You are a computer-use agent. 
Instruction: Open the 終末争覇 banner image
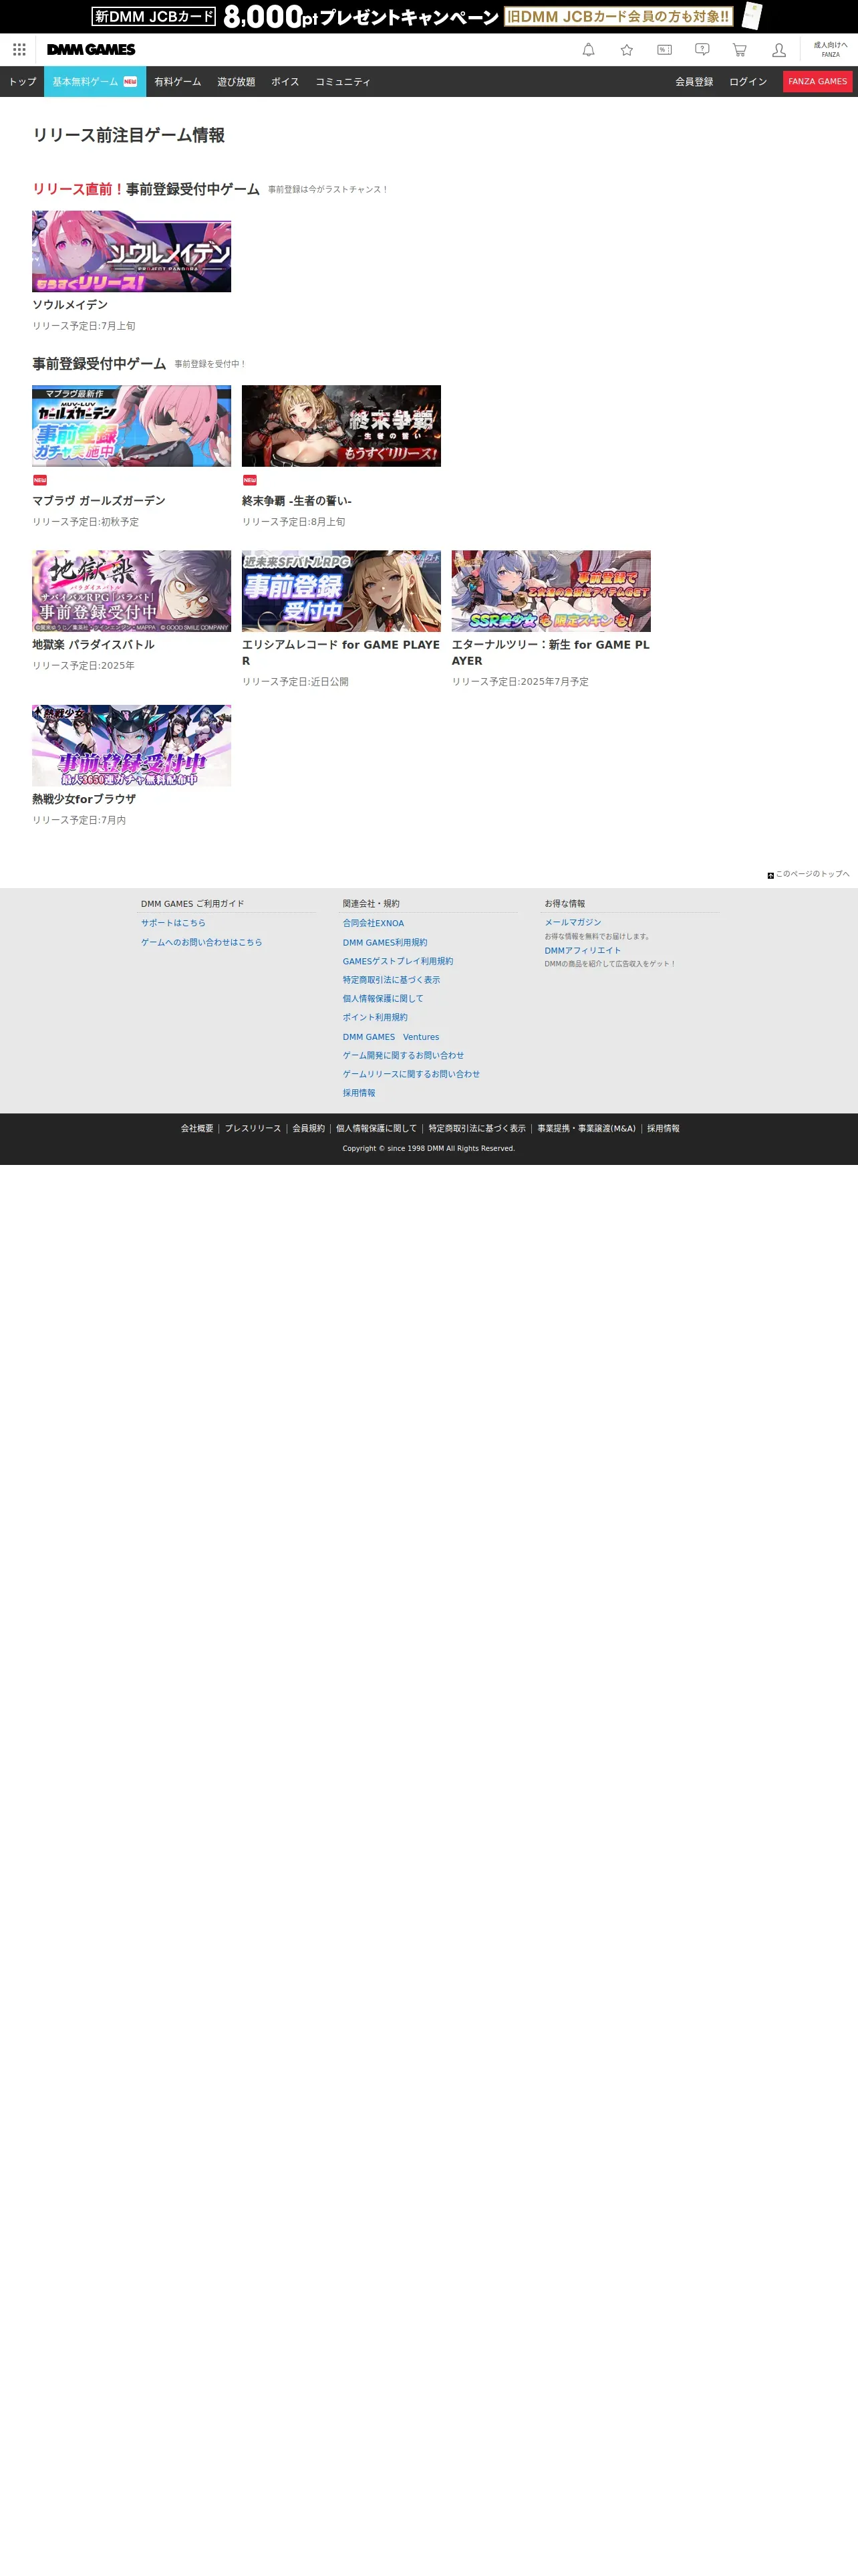click(x=341, y=426)
